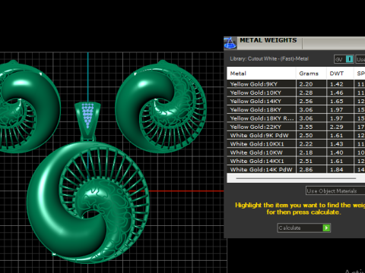Image resolution: width=365 pixels, height=273 pixels.
Task: Select the Yellow Gold:14KY row
Action: [x=296, y=101]
